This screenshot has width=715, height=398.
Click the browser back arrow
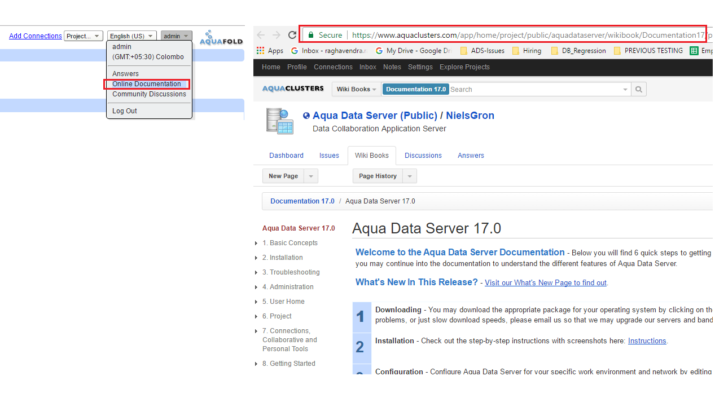click(x=261, y=35)
